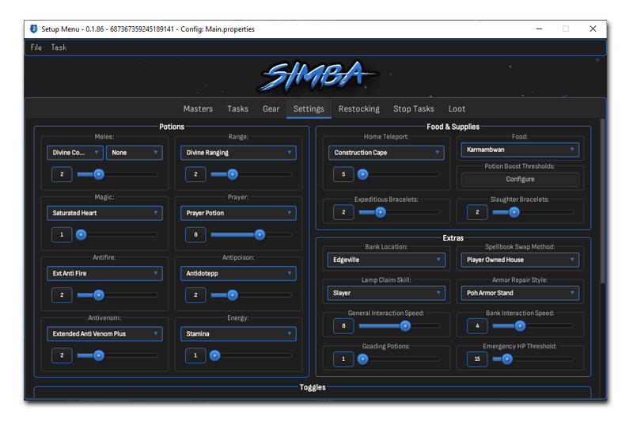This screenshot has height=422, width=633.
Task: Expand the Divine Ranging potion dropdown
Action: tap(238, 153)
